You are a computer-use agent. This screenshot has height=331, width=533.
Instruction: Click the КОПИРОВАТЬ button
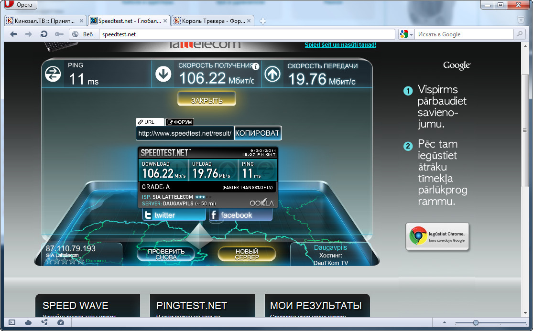click(x=258, y=133)
